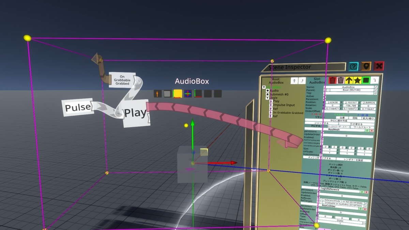
Task: Click the BoxCollider Type field showing Static
Action: (340, 221)
